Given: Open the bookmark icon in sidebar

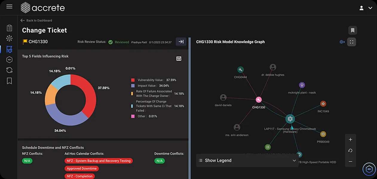Looking at the screenshot, I should 9,81.
